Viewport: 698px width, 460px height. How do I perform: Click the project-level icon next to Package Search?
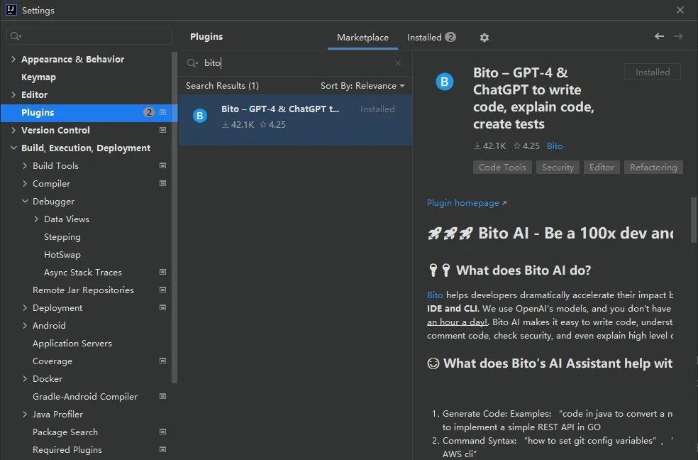[x=163, y=432]
